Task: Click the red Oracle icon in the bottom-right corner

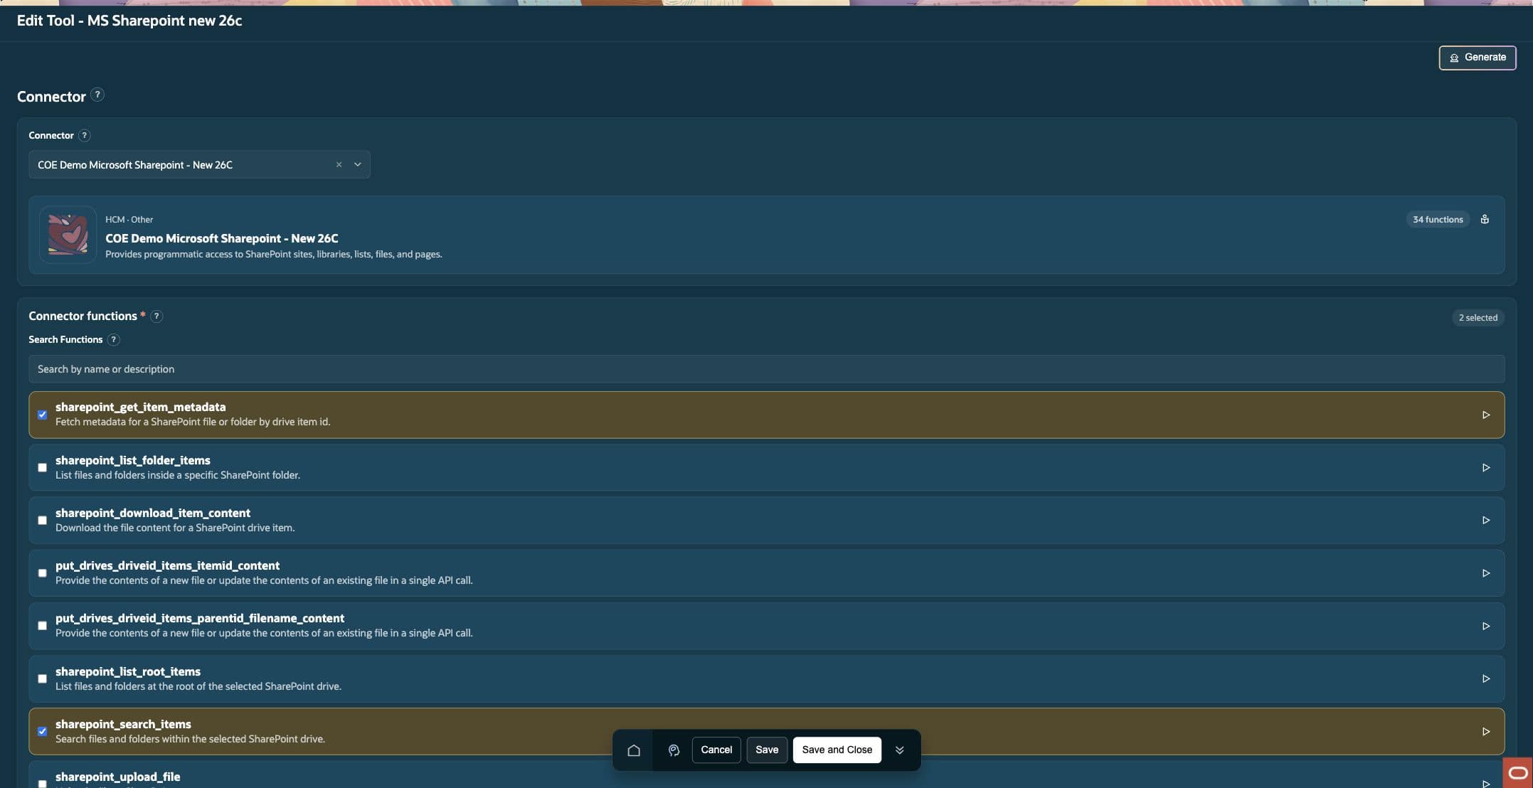Action: tap(1517, 772)
